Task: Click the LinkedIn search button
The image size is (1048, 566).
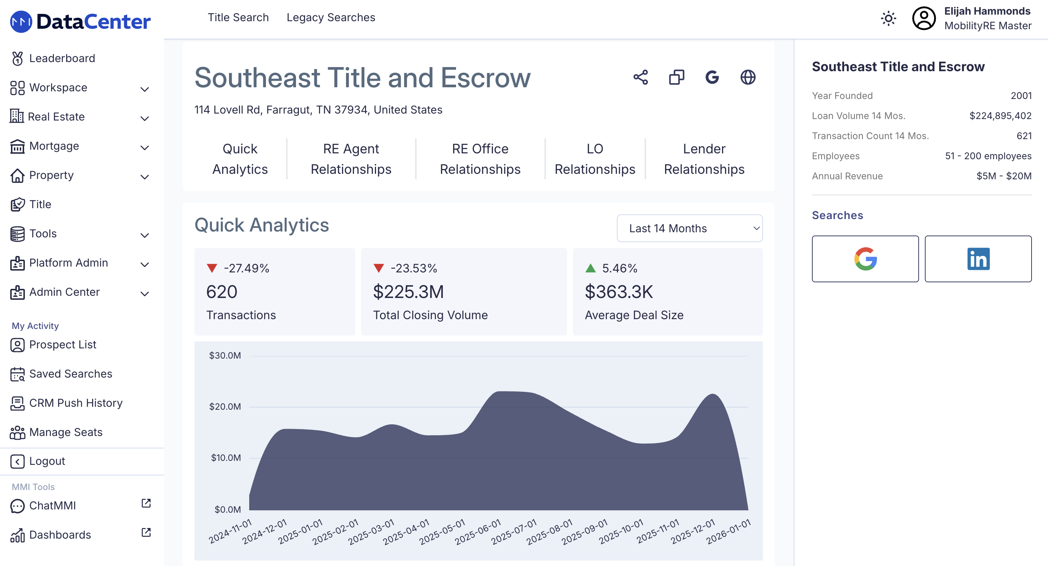Action: [978, 259]
